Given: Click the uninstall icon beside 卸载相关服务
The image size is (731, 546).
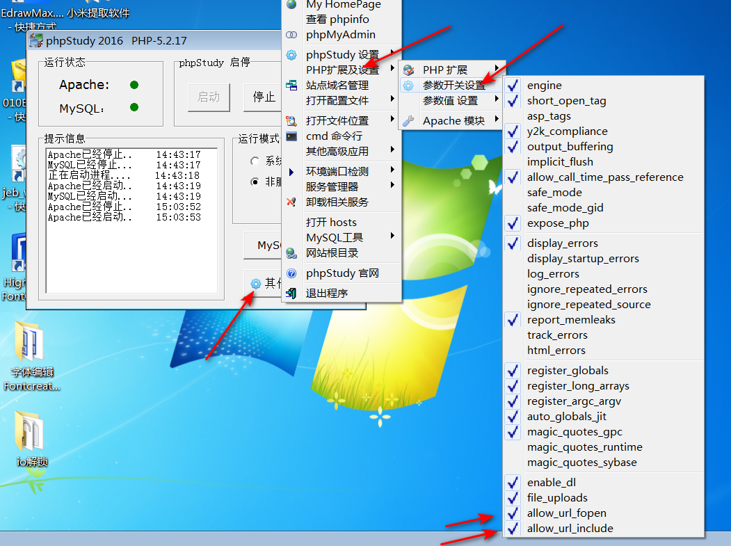Looking at the screenshot, I should pos(291,202).
